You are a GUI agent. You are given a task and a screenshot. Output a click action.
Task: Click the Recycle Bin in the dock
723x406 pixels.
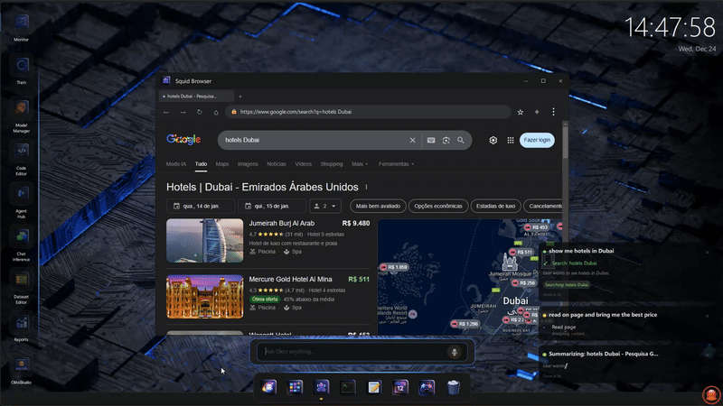[454, 387]
